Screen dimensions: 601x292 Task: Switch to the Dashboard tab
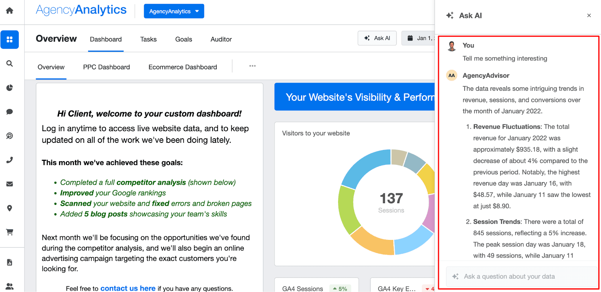(x=106, y=39)
